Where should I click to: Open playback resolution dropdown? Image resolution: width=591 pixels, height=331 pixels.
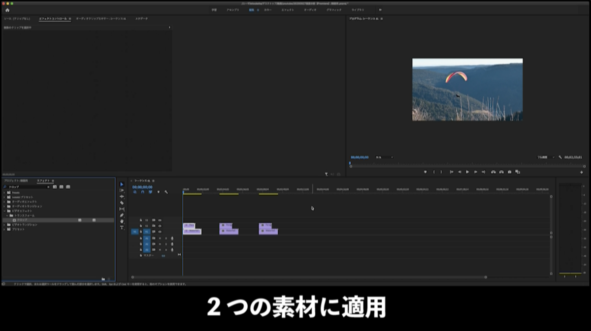(x=546, y=157)
